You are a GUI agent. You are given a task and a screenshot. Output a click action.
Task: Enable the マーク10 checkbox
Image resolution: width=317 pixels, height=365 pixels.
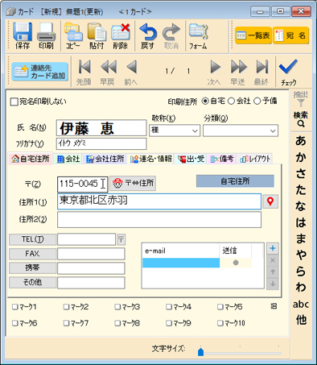(x=220, y=323)
